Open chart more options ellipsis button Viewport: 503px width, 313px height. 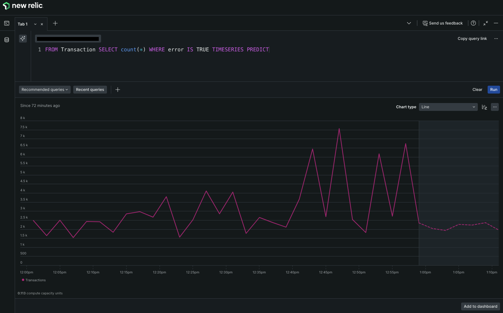pos(495,107)
